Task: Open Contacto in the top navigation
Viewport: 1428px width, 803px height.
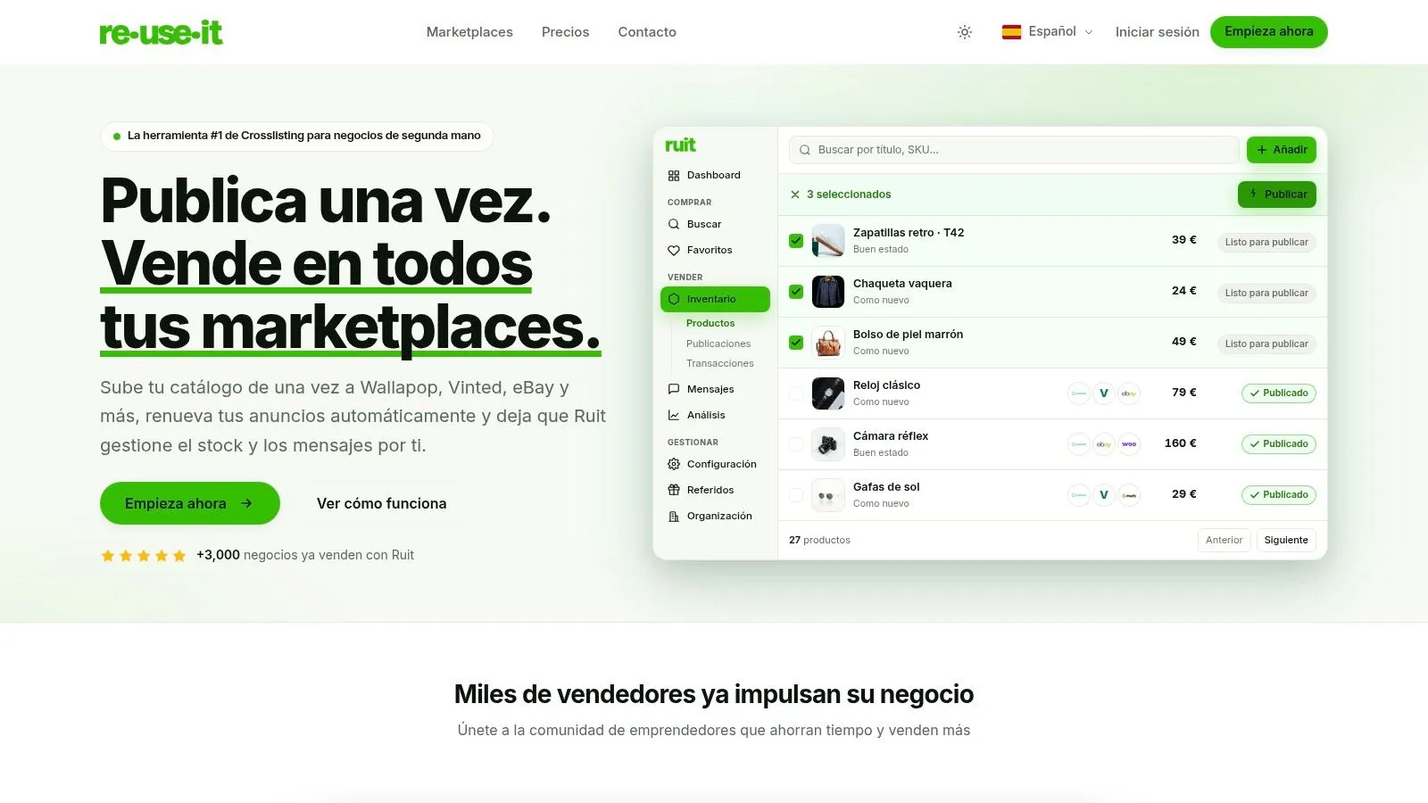Action: (647, 32)
